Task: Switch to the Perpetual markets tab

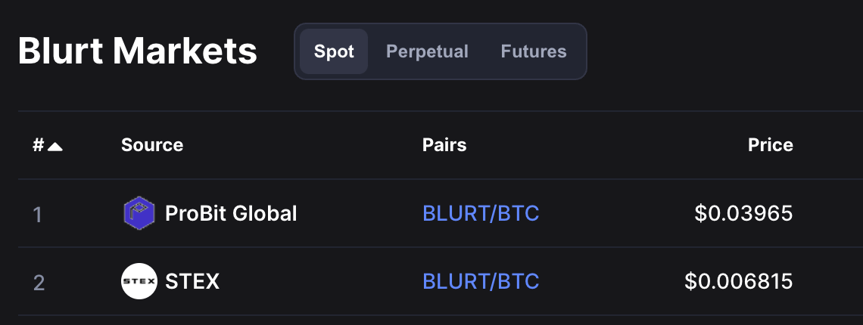Action: click(x=427, y=51)
